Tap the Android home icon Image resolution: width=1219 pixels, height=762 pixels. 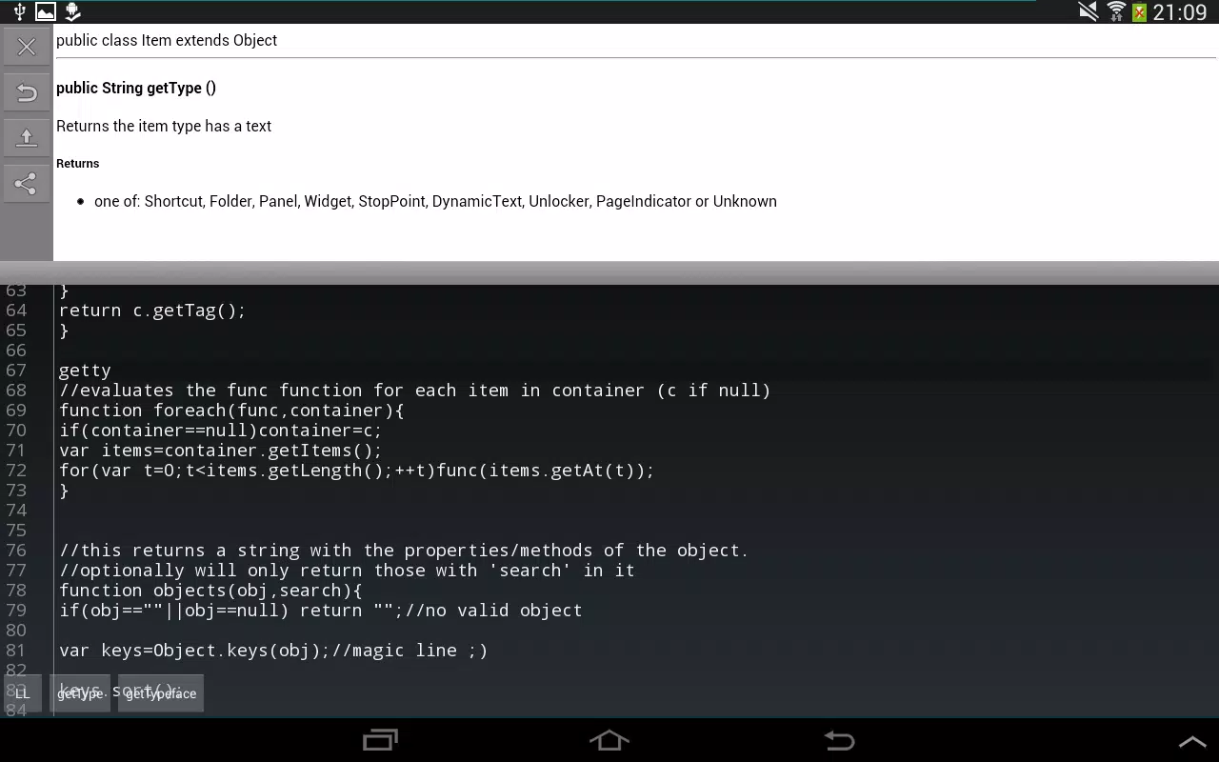609,740
